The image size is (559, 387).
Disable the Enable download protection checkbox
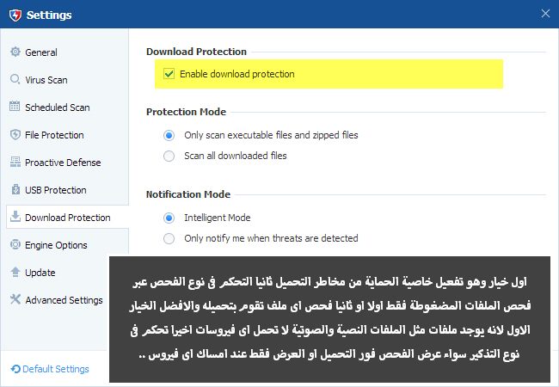(x=169, y=74)
